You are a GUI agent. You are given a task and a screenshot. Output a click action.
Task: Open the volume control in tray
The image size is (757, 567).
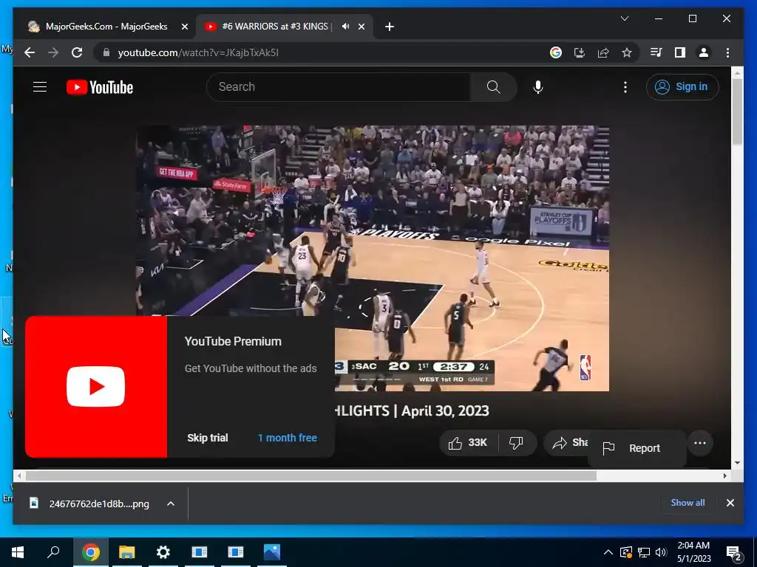(x=661, y=552)
